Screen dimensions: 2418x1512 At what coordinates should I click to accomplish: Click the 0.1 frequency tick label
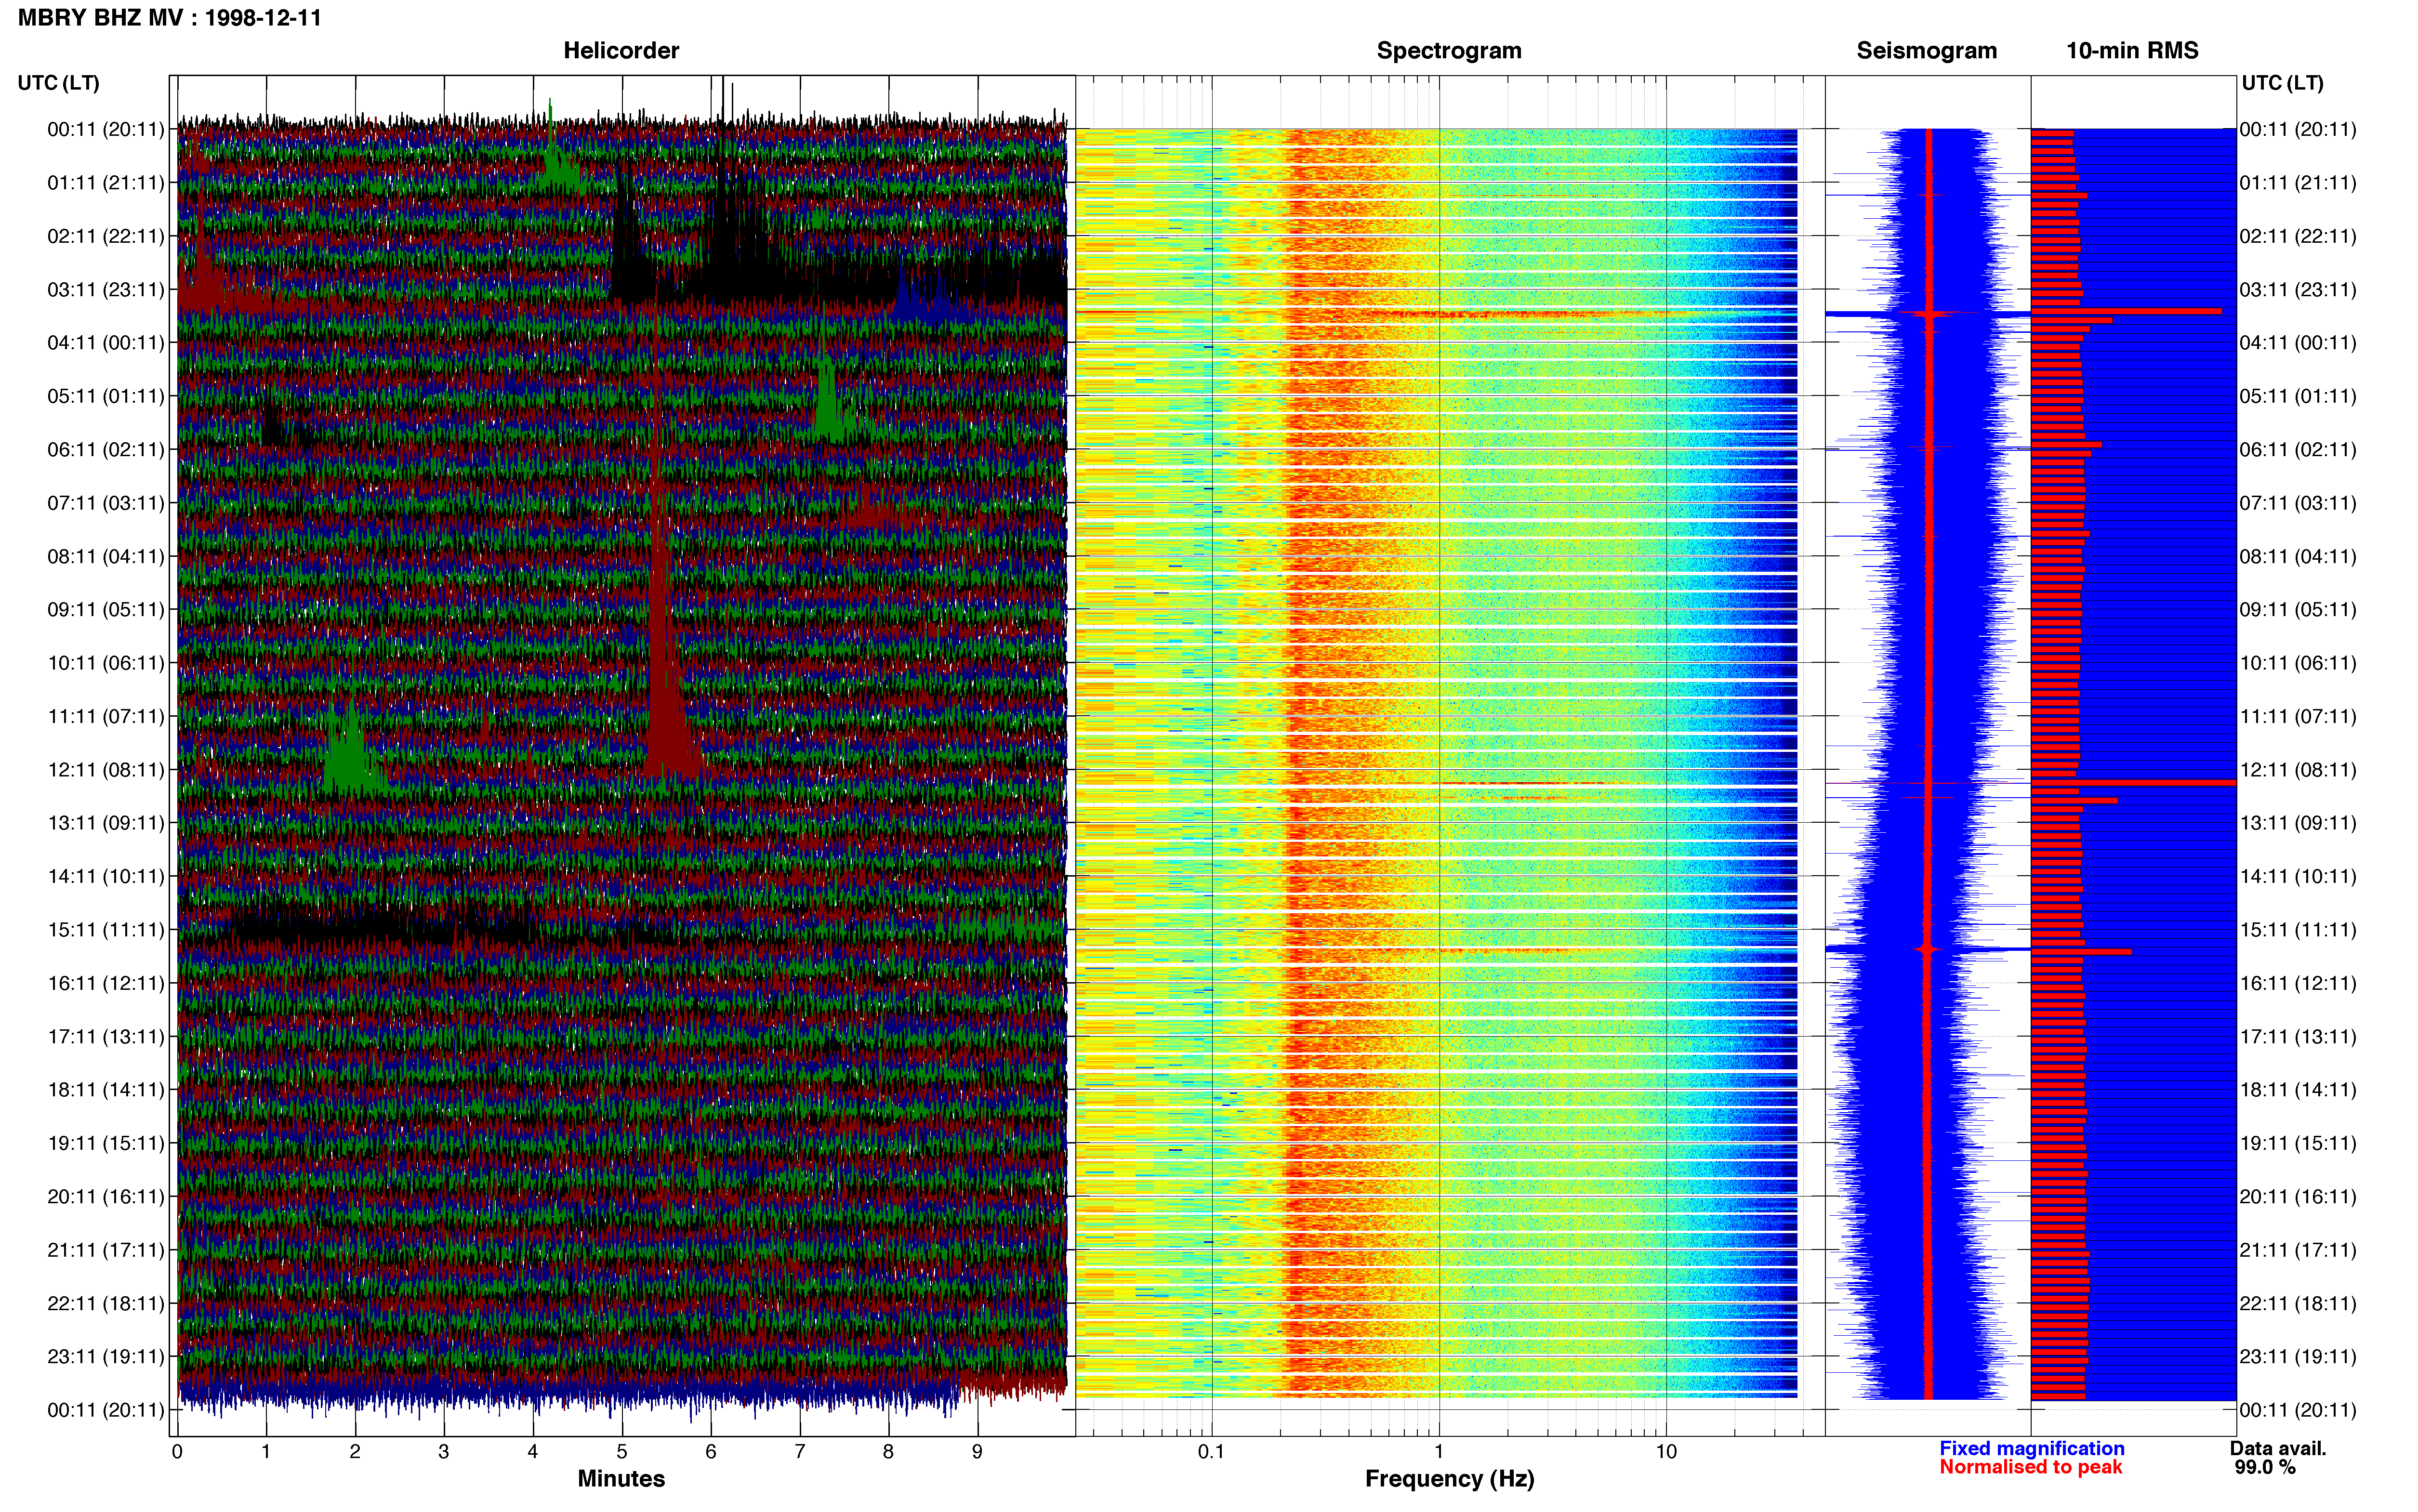[x=1211, y=1452]
